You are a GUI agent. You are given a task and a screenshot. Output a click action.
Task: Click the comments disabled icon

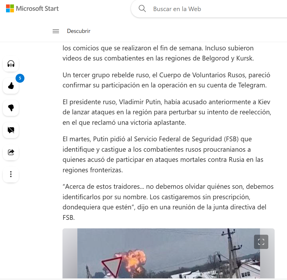pos(11,130)
